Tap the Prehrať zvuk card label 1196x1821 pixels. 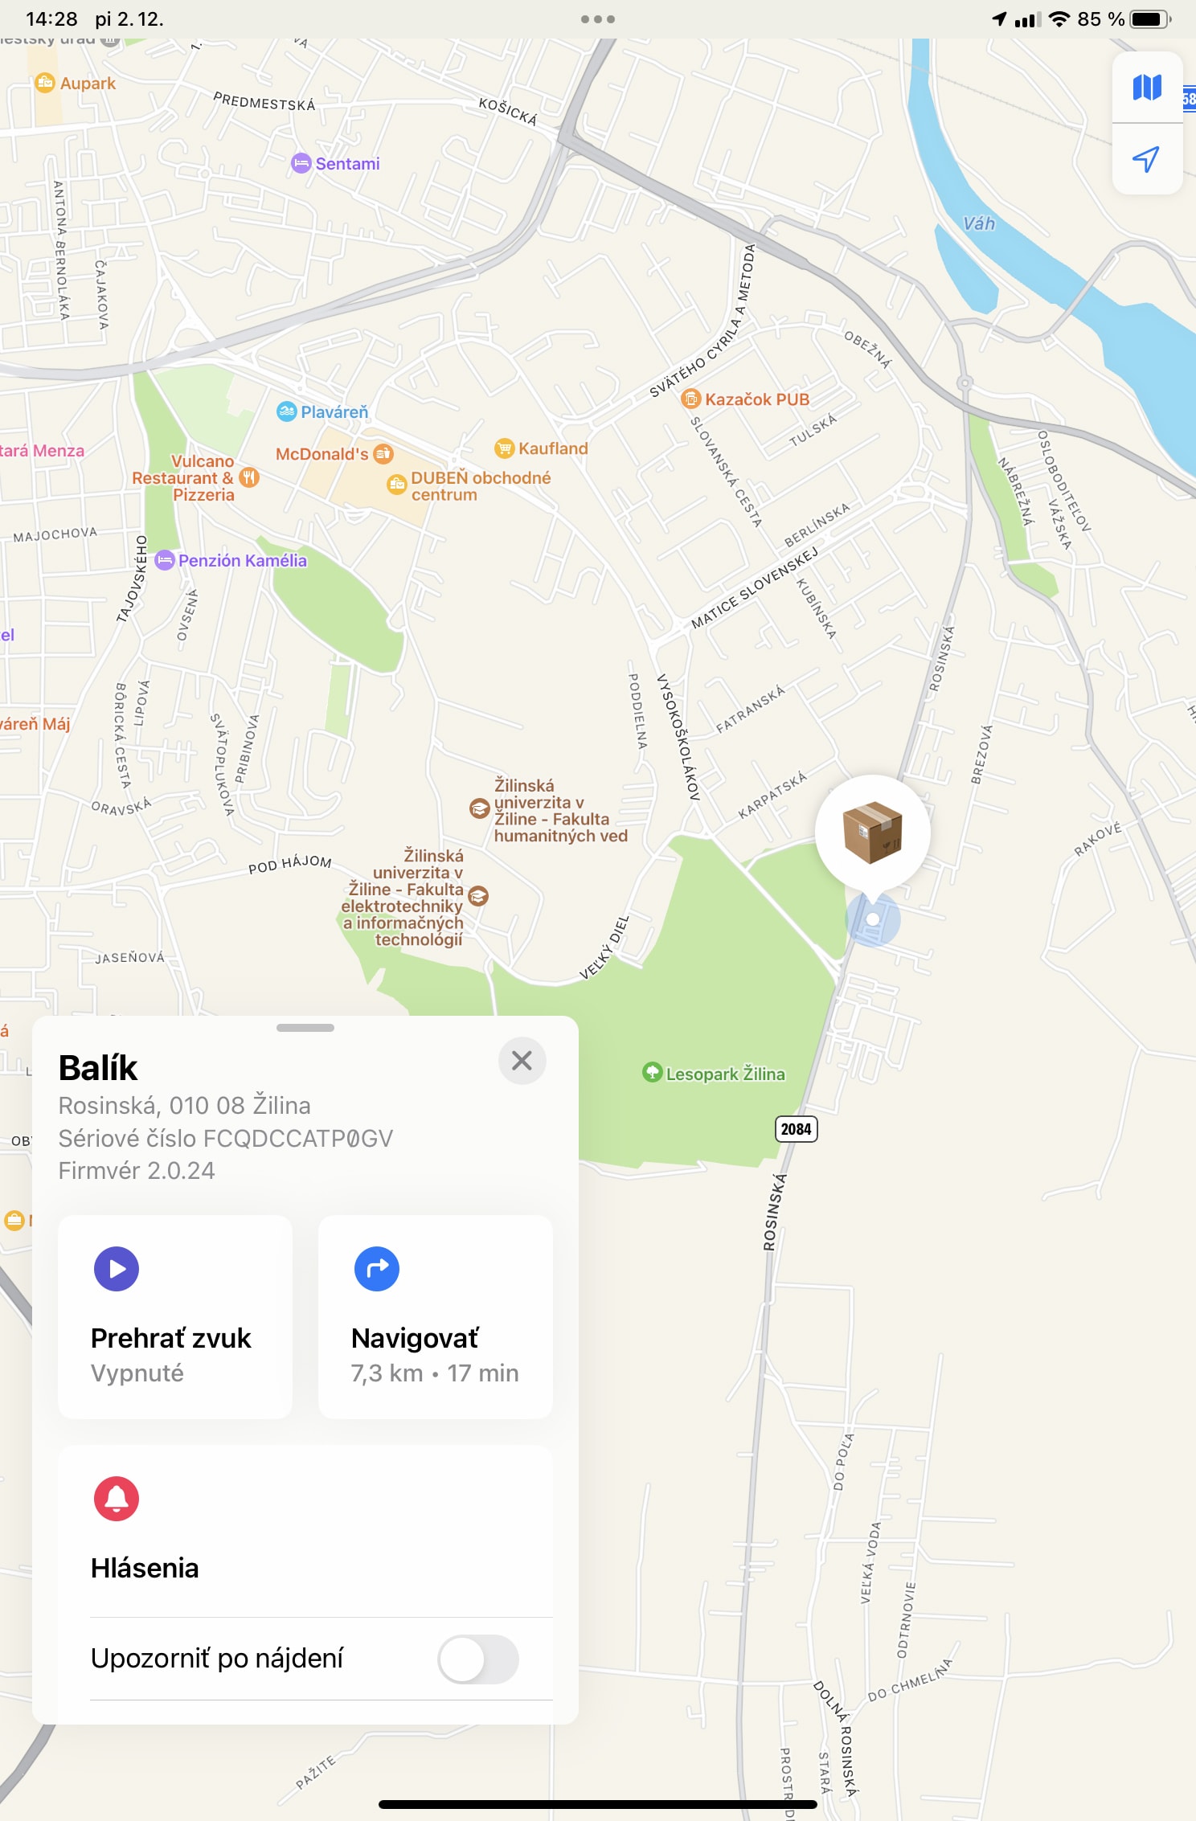tap(171, 1338)
